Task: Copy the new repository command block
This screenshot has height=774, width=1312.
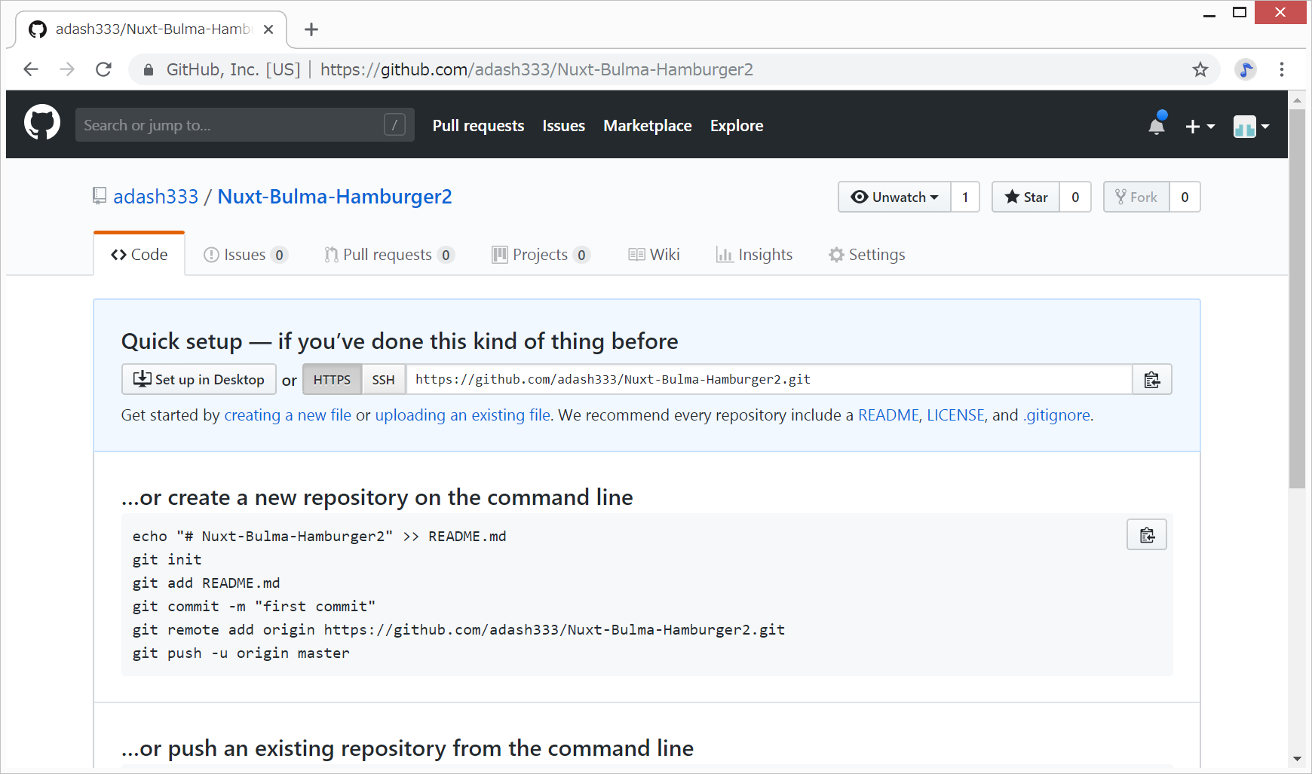Action: (x=1146, y=535)
